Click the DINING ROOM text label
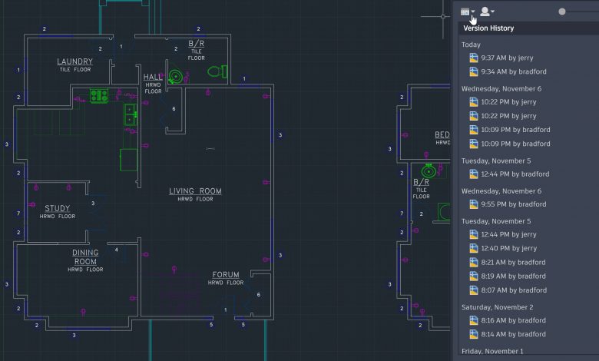Viewport: 599px width, 361px height. [x=85, y=257]
